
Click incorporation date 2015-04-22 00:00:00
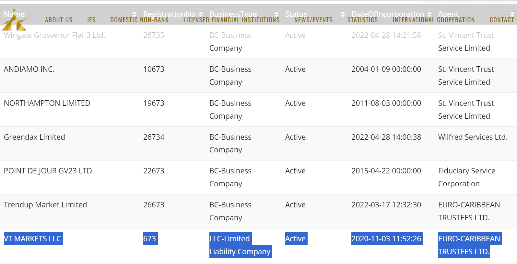point(386,171)
